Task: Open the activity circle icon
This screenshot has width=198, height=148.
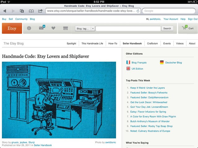Action: pos(29,28)
